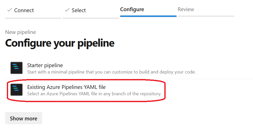
Task: Click the checkmark icon beside Connect
Action: point(10,10)
